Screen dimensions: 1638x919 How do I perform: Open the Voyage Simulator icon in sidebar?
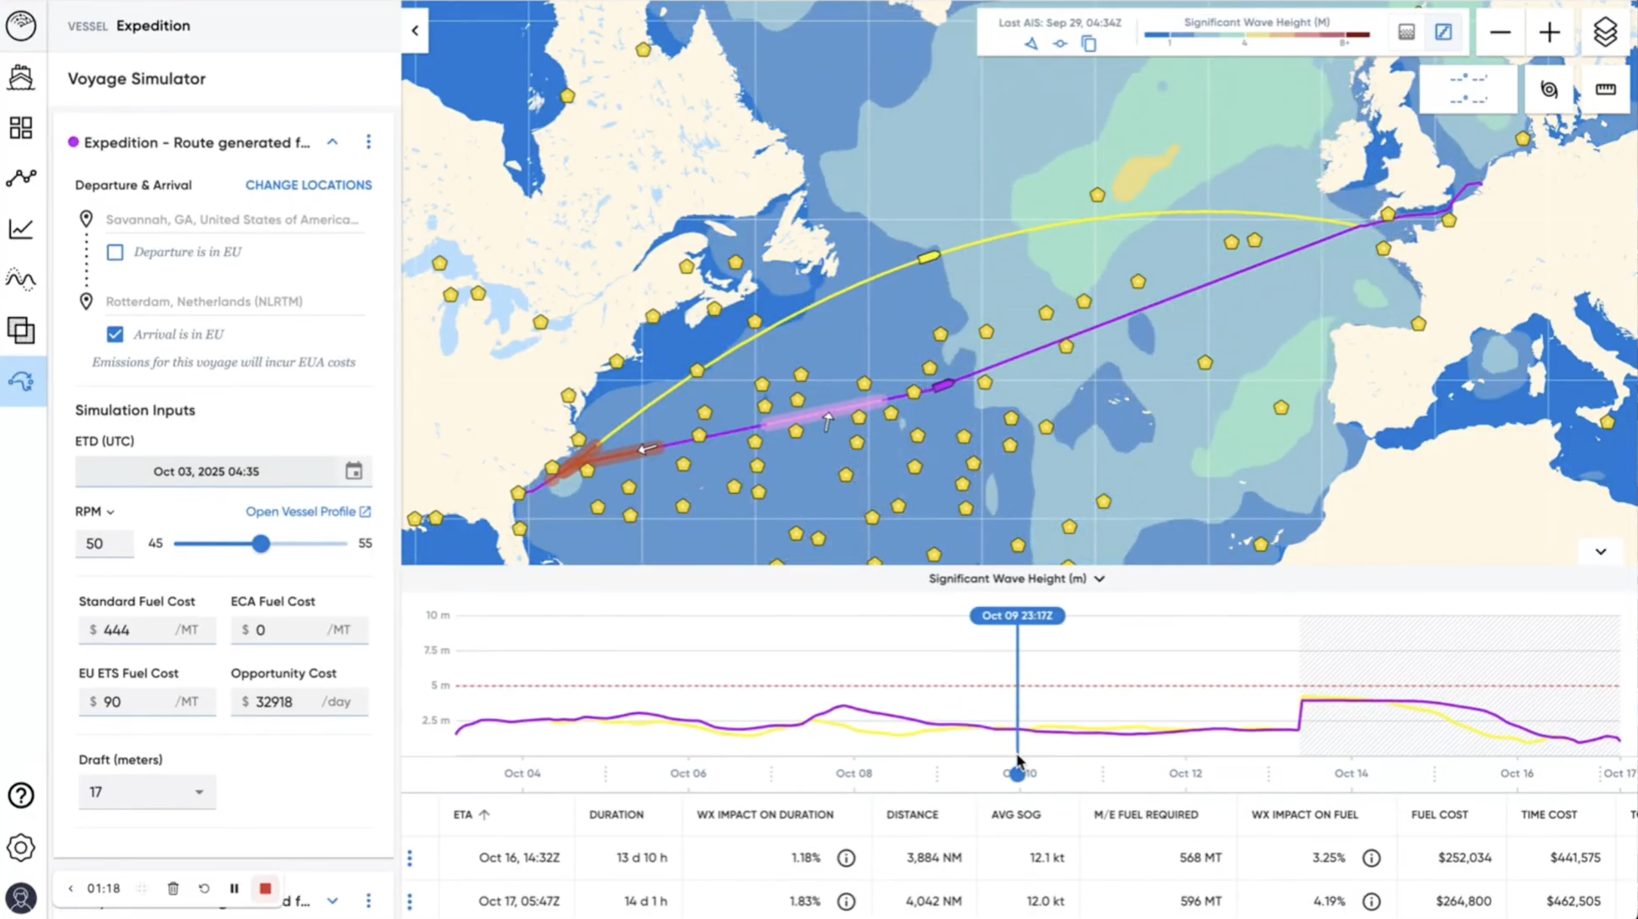point(21,381)
